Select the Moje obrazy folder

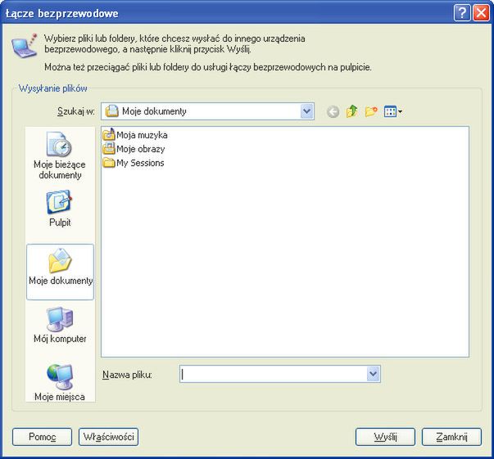134,148
